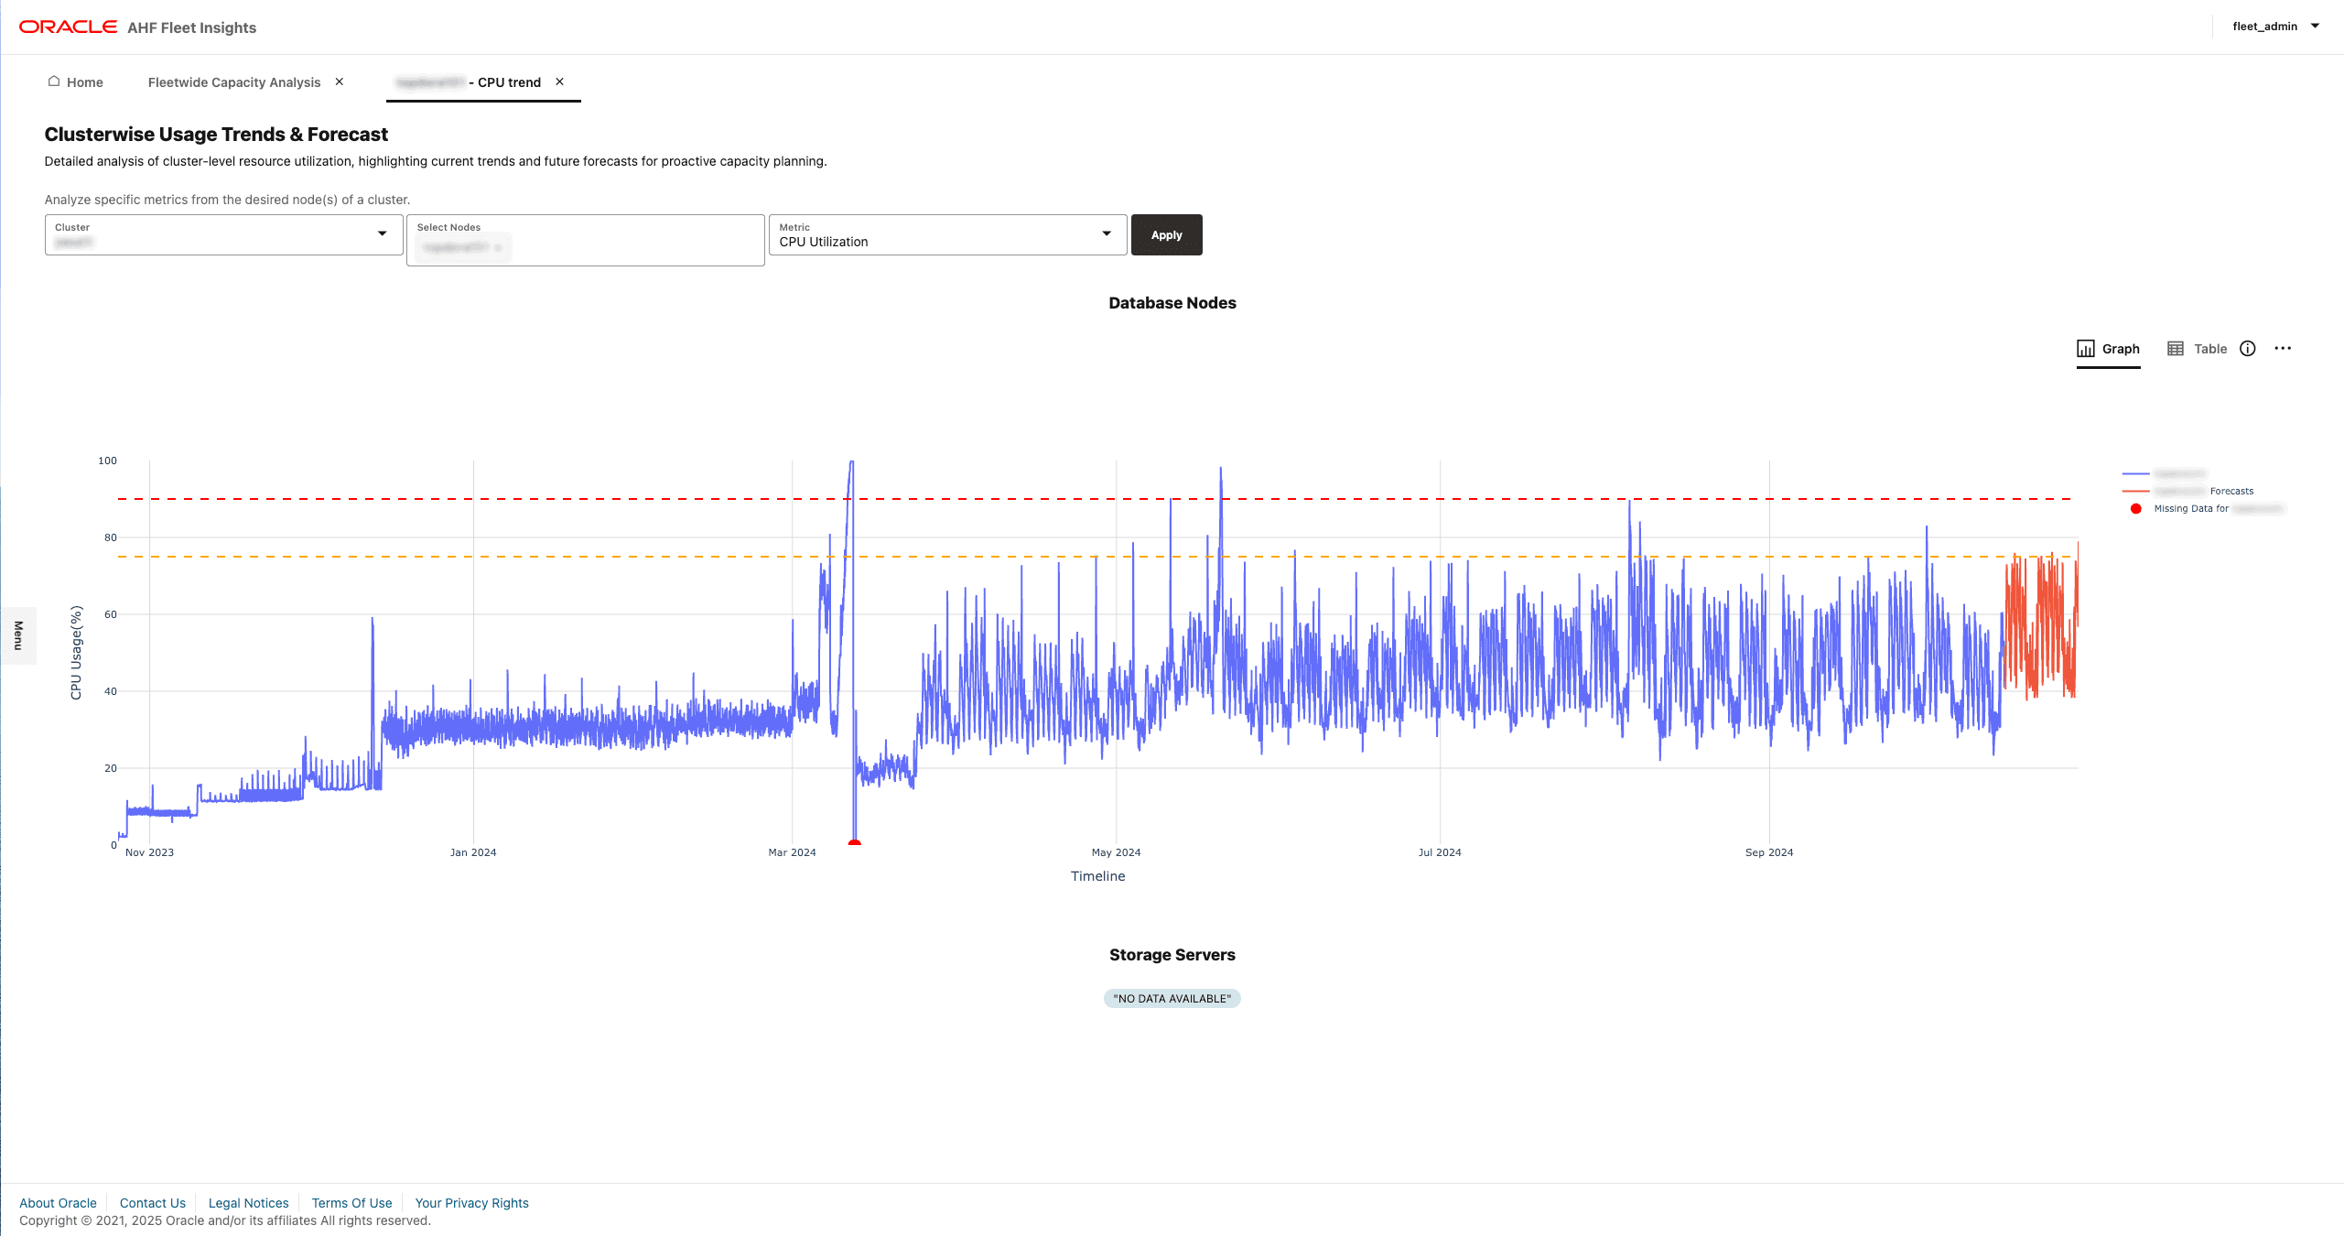Close the Fleetwide Capacity Analysis tab
Screen dimensions: 2344x1236
click(340, 82)
